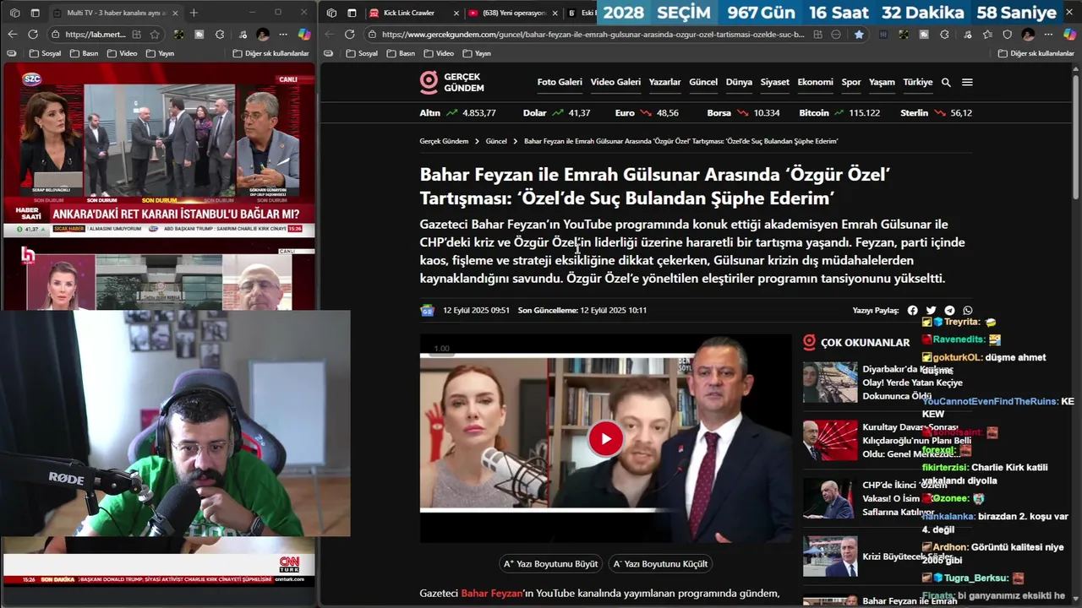Open new tab in Multi TV window
The image size is (1082, 608).
[x=194, y=13]
